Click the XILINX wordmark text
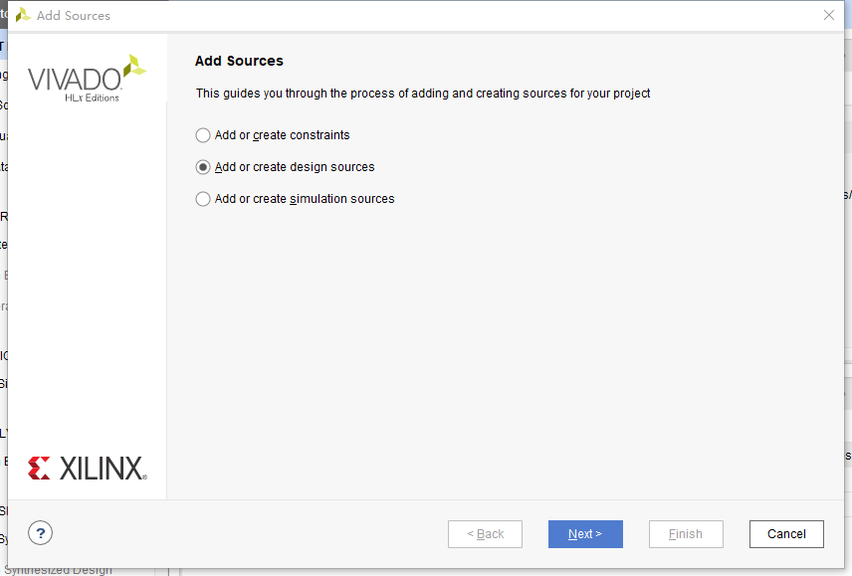Viewport: 852px width, 576px height. pos(102,469)
